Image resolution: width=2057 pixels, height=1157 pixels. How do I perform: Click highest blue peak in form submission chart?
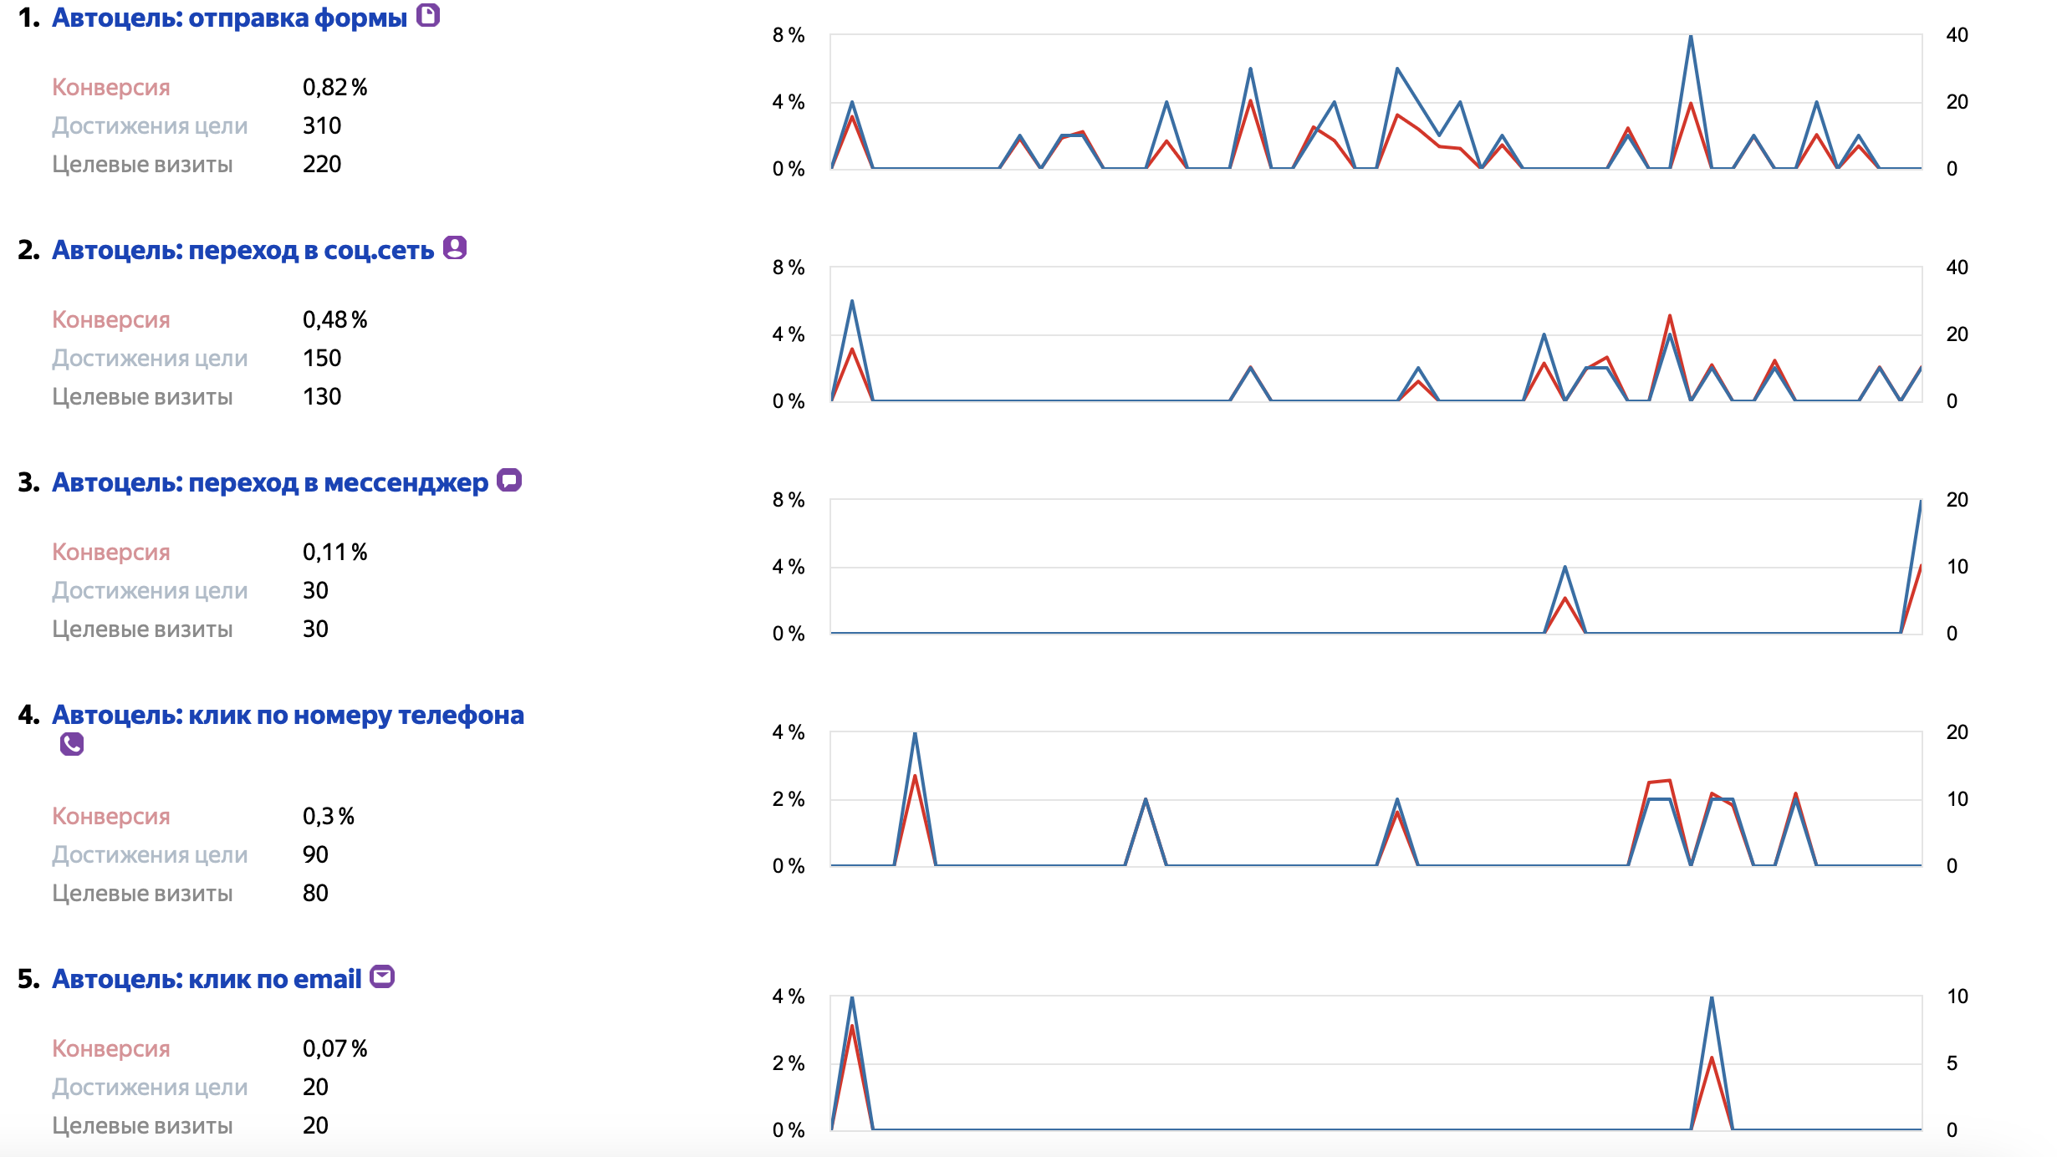(x=1690, y=38)
